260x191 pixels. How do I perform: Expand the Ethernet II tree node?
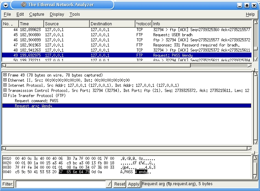[x=5, y=80]
